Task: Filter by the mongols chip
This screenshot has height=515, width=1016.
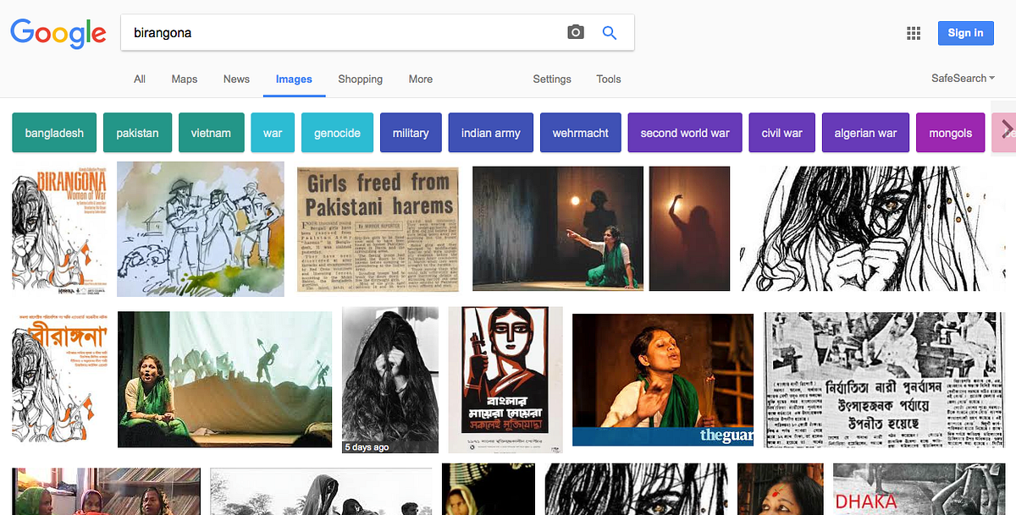Action: [950, 133]
